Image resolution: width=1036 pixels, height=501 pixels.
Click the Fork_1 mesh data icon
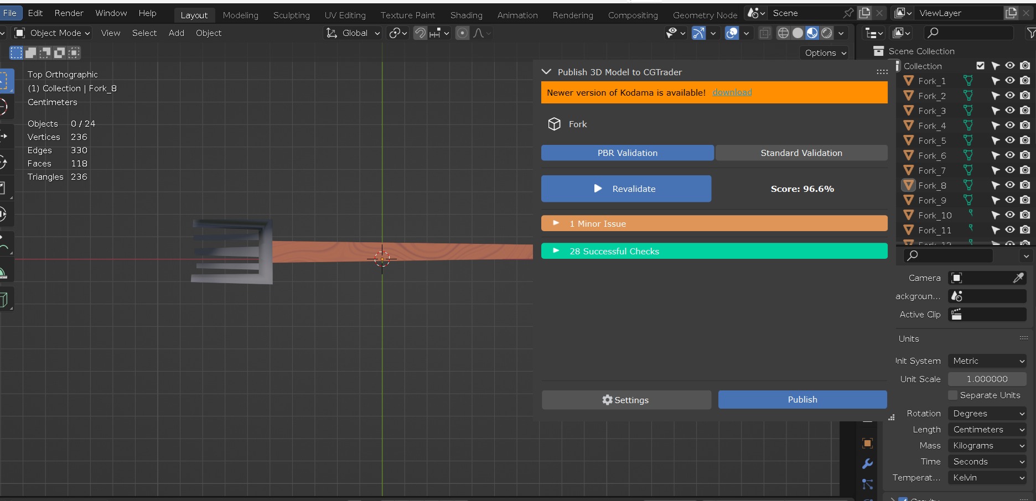pos(968,81)
